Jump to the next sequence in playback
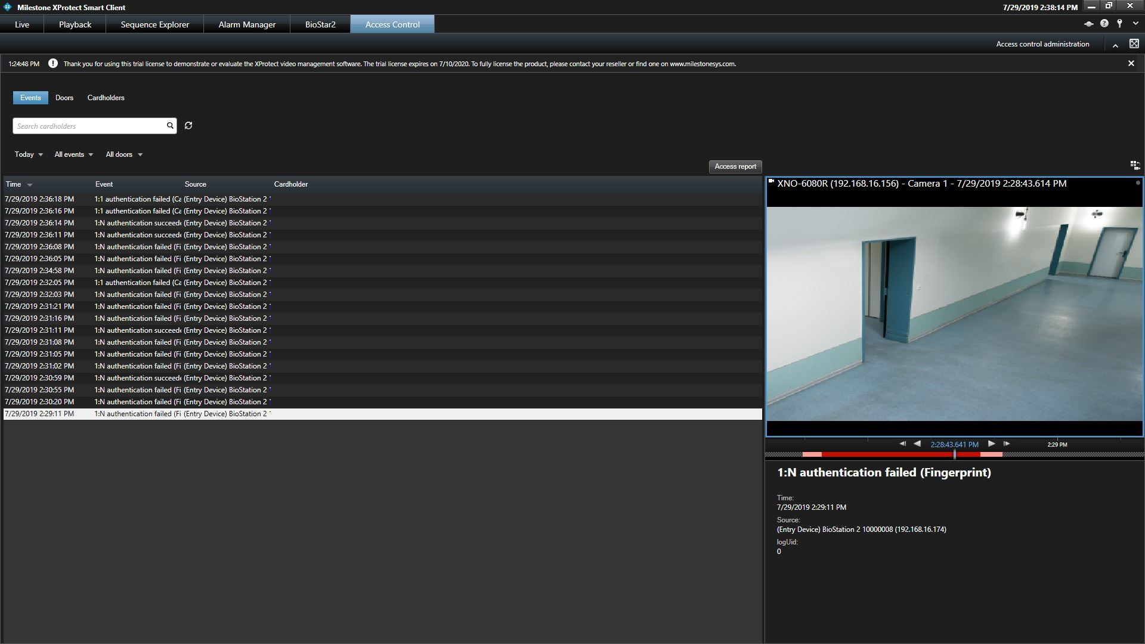The height and width of the screenshot is (644, 1145). coord(1006,444)
